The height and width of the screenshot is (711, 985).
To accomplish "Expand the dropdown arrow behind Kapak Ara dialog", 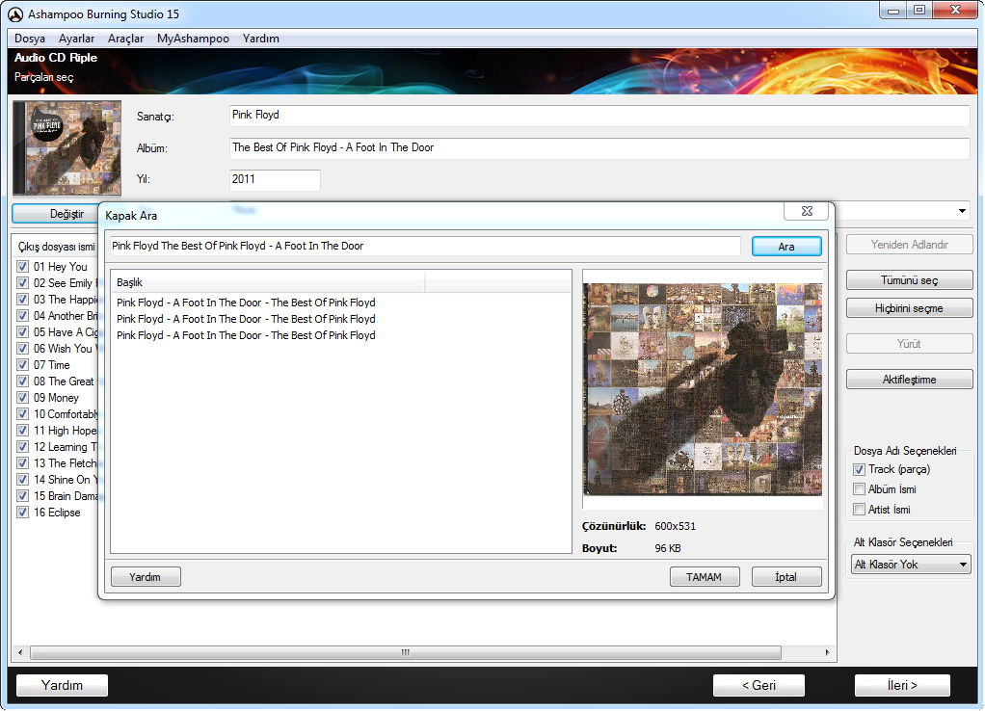I will pyautogui.click(x=962, y=211).
